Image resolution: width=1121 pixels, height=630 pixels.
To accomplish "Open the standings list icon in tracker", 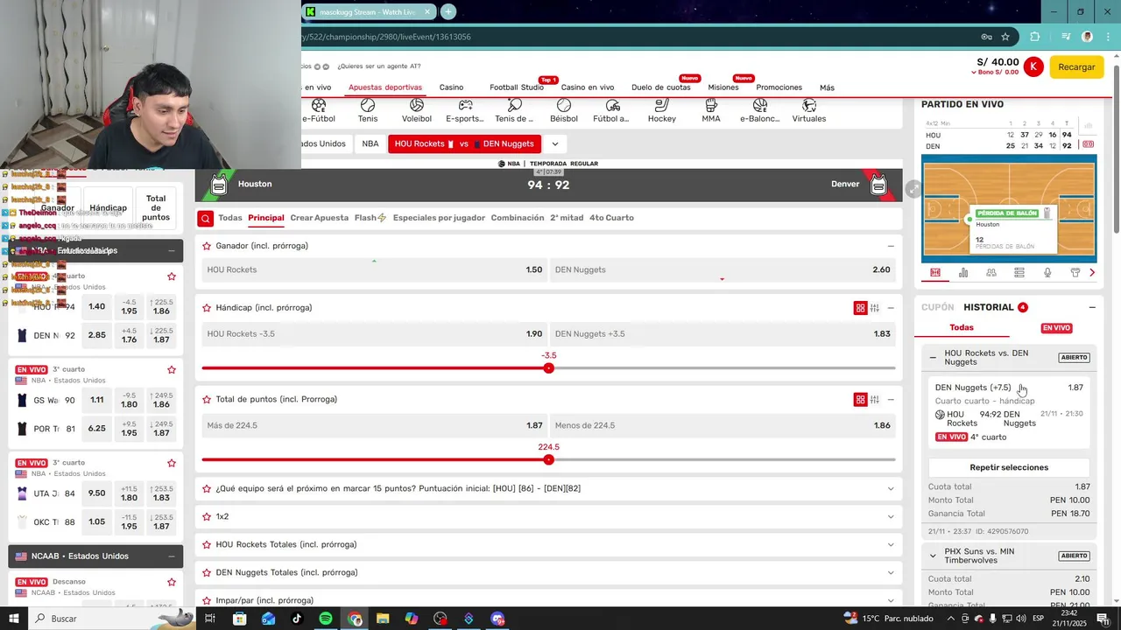I will pyautogui.click(x=1019, y=273).
